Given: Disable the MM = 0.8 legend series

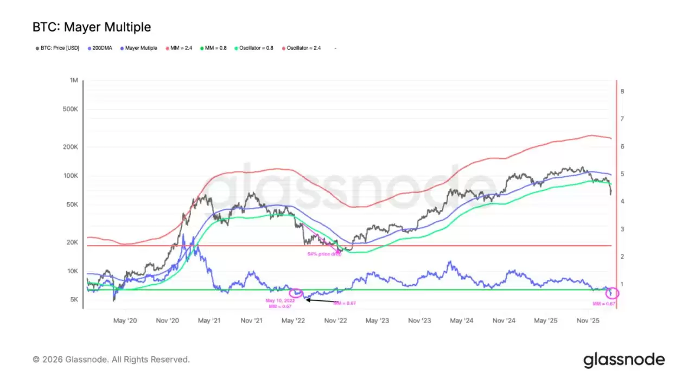Looking at the screenshot, I should pos(216,48).
